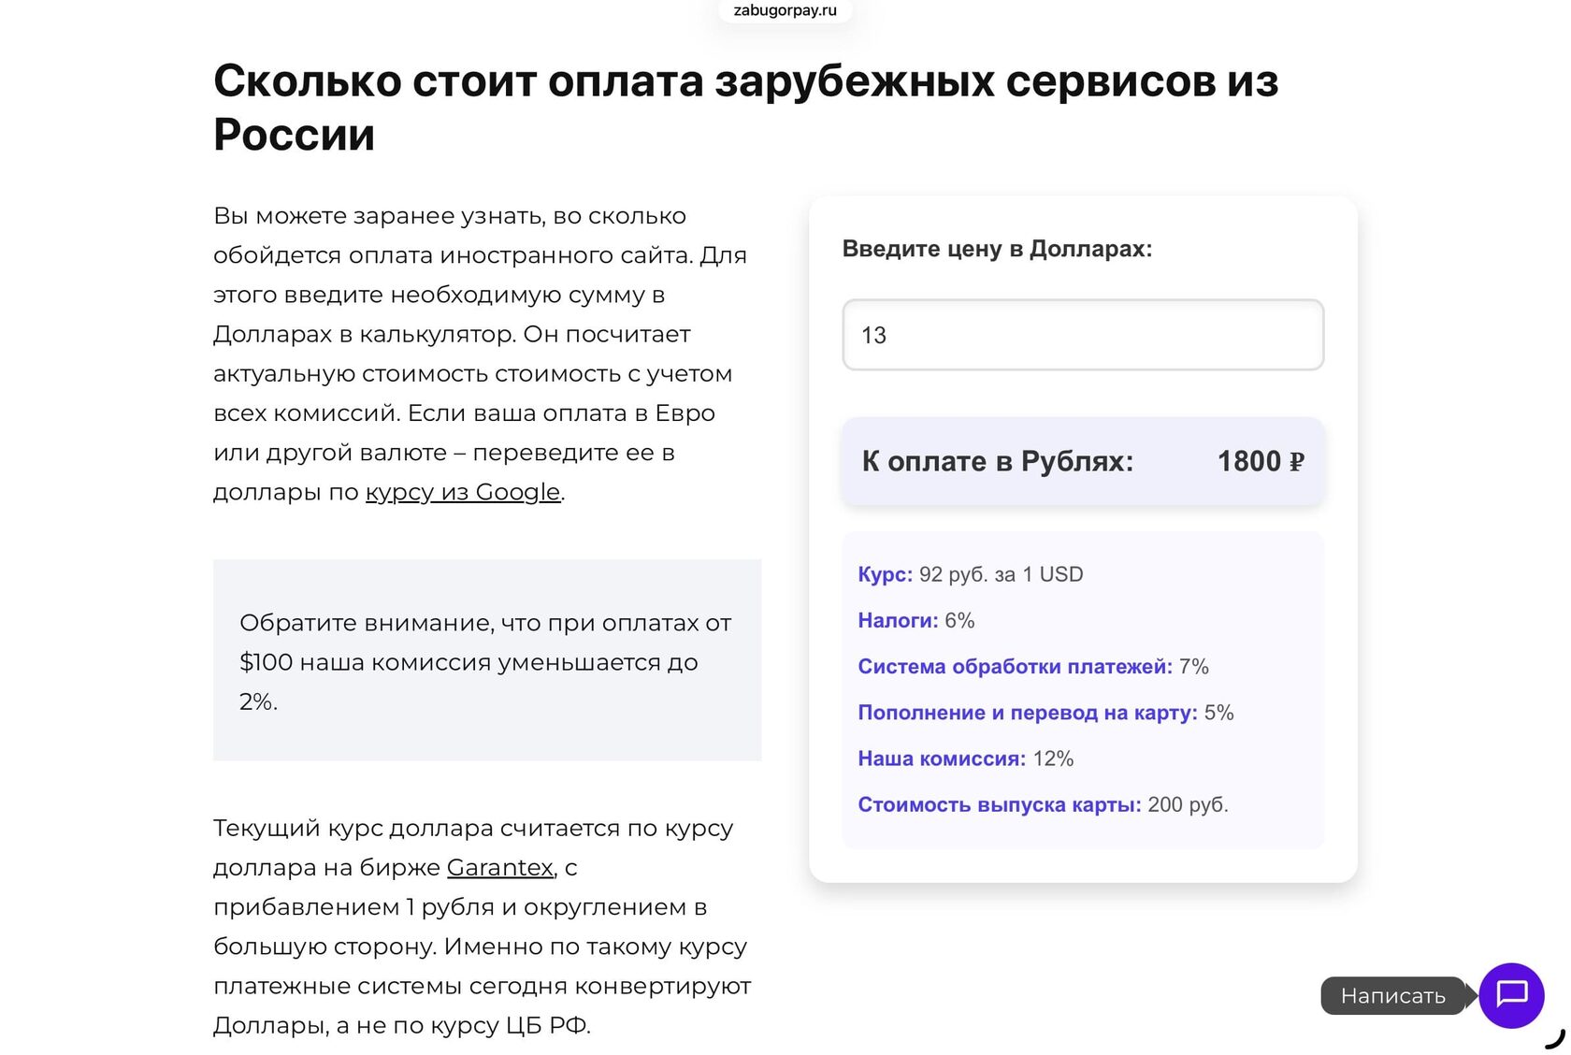This screenshot has height=1055, width=1571.
Task: Click the "Налоги" 6% line
Action: tap(915, 620)
